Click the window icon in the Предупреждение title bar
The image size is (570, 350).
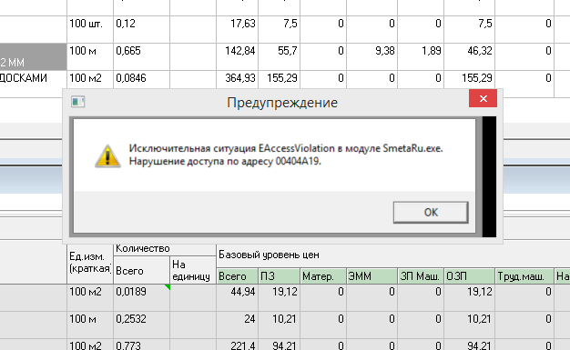coord(77,102)
